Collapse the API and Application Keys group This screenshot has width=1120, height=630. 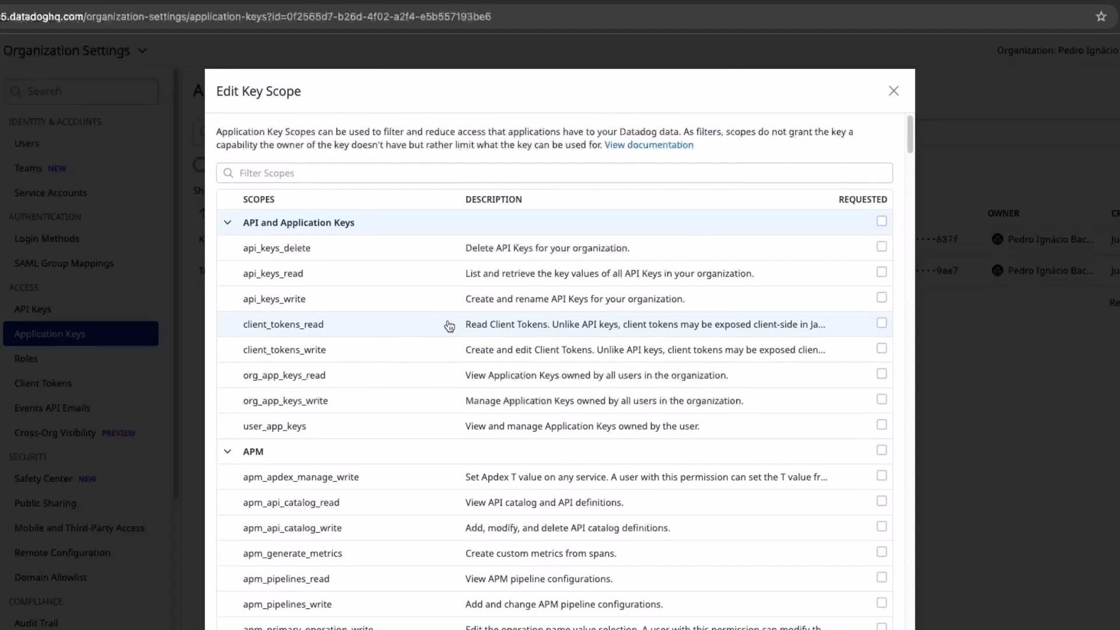coord(228,223)
